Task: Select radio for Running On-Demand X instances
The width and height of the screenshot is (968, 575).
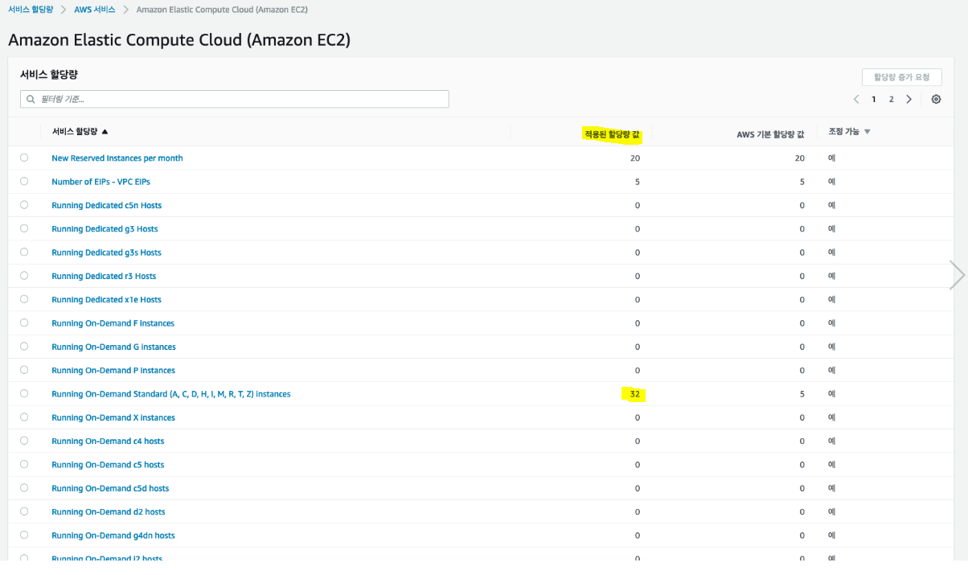Action: point(24,417)
